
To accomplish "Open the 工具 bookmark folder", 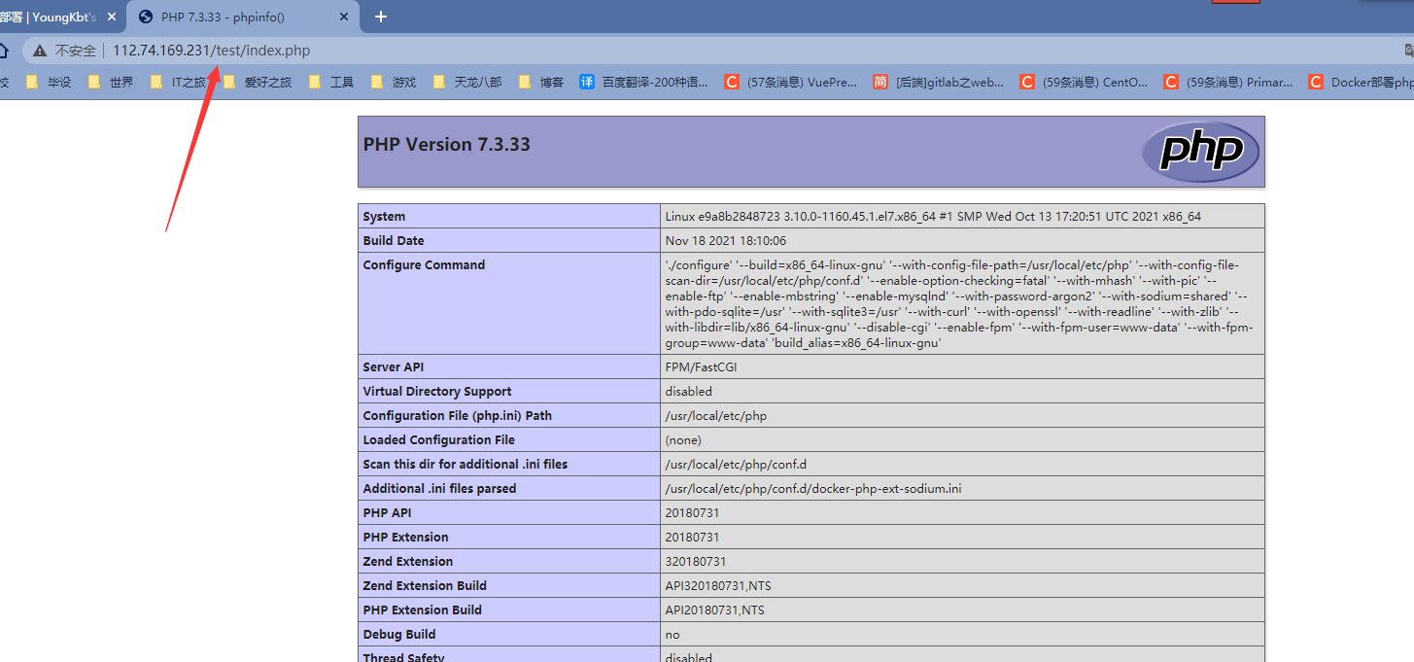I will pos(331,83).
